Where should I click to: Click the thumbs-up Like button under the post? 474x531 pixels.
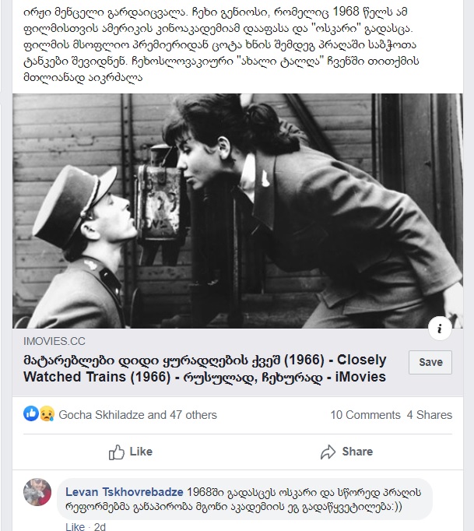point(130,452)
